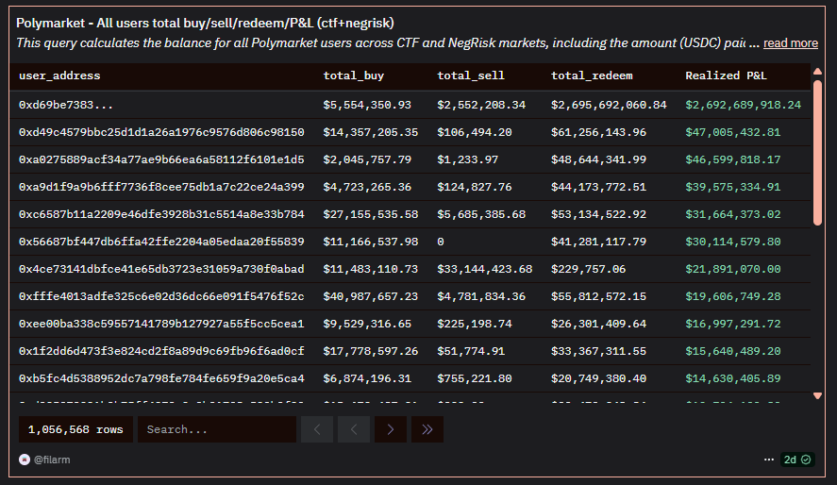Viewport: 837px width, 485px height.
Task: Sort by user_address column header
Action: click(59, 75)
